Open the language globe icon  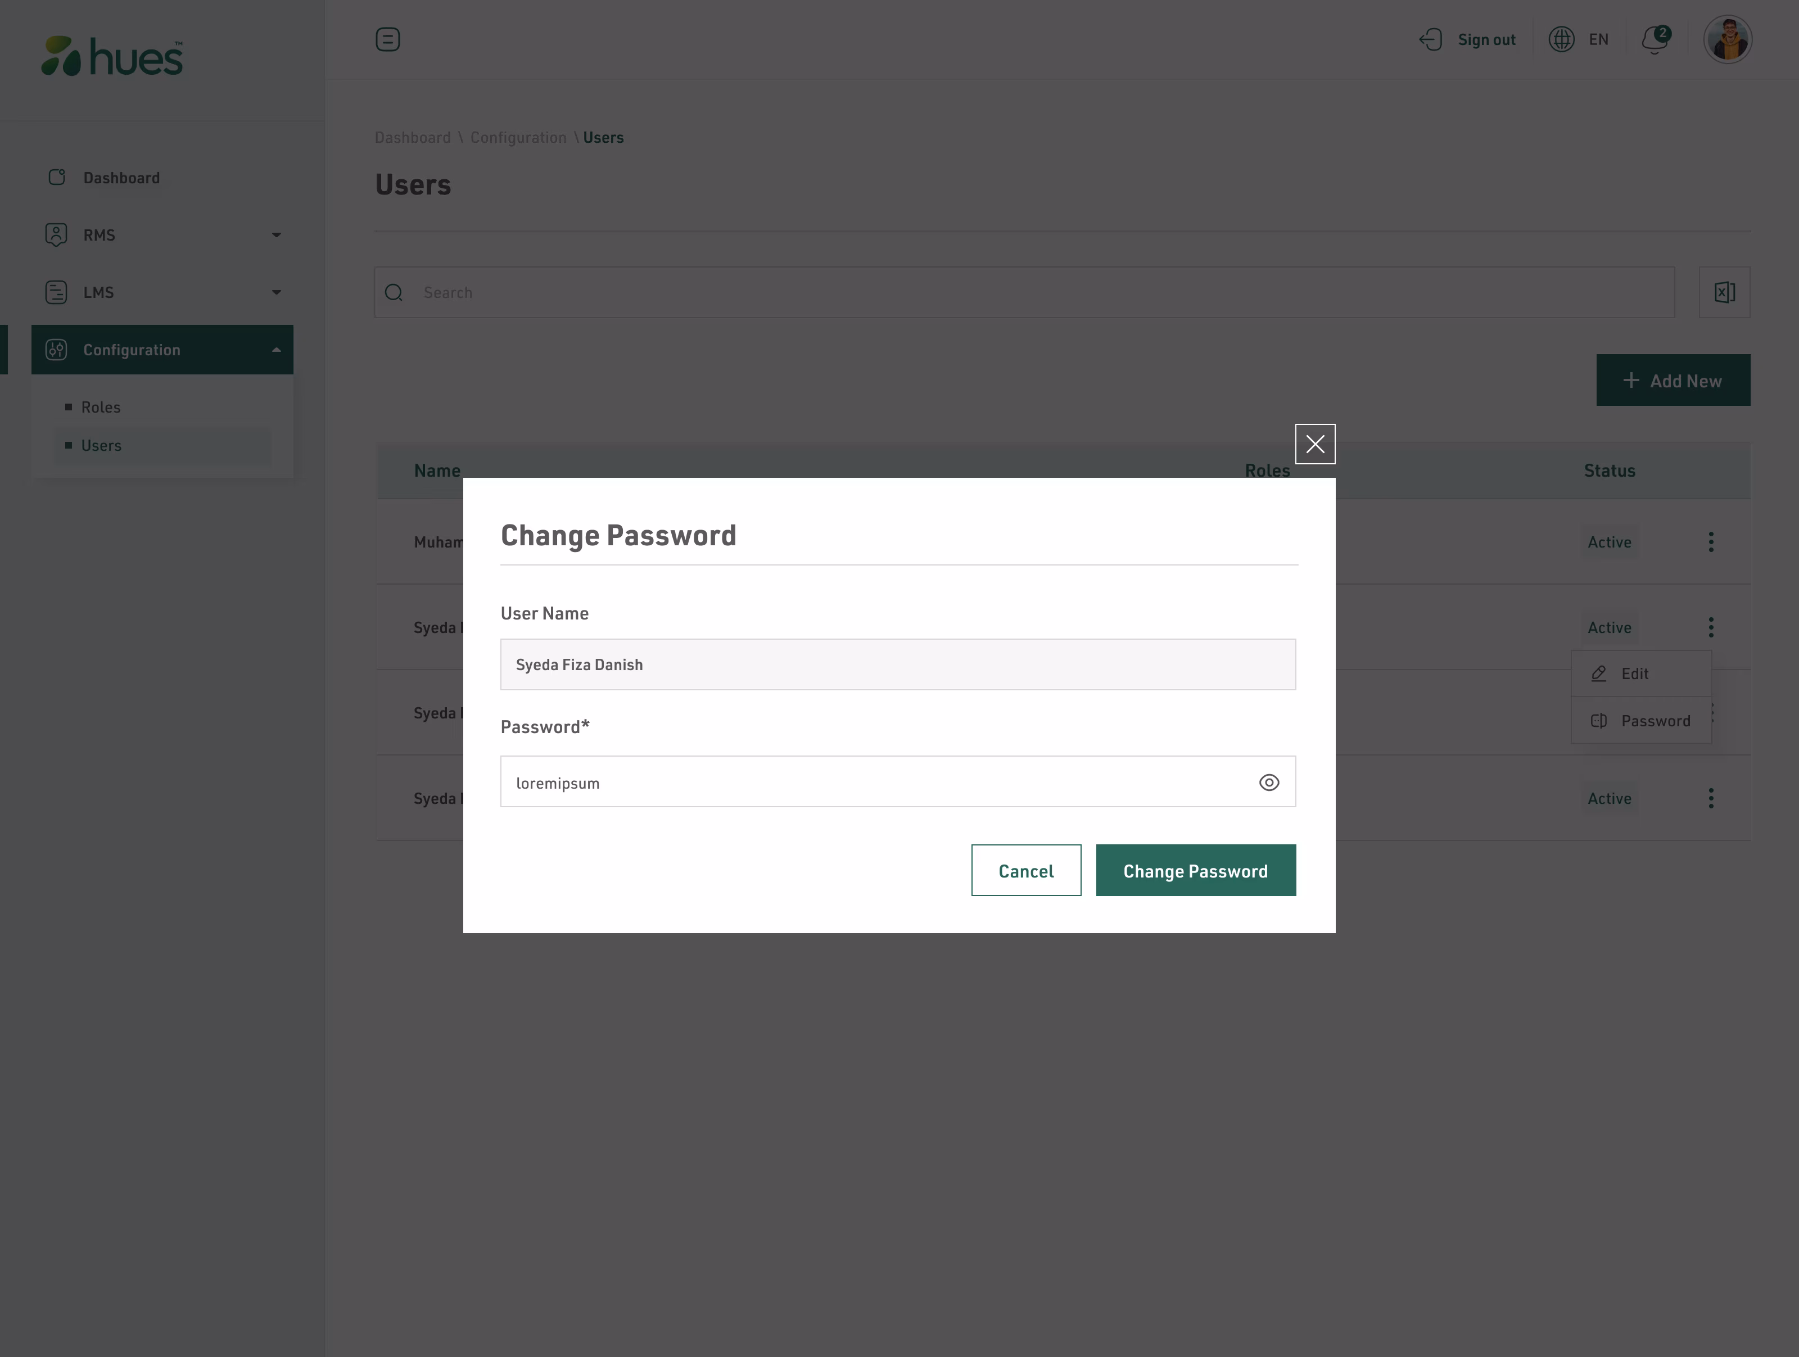pyautogui.click(x=1561, y=39)
